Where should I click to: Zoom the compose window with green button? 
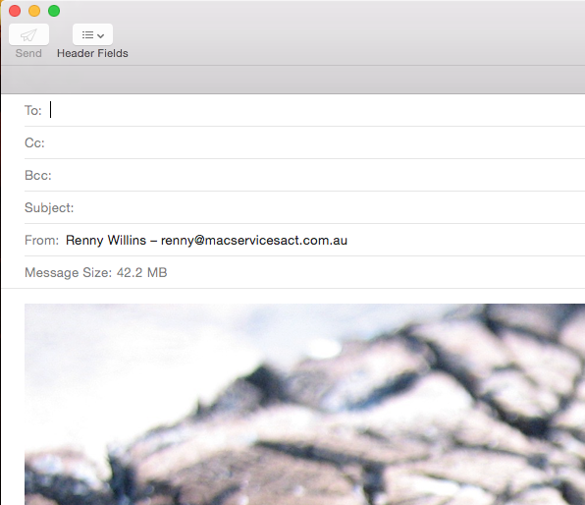(x=54, y=11)
